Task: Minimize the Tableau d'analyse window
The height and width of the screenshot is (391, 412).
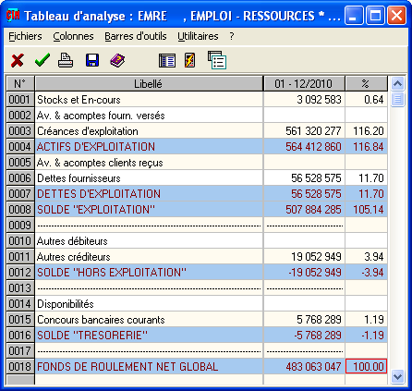Action: tap(354, 15)
